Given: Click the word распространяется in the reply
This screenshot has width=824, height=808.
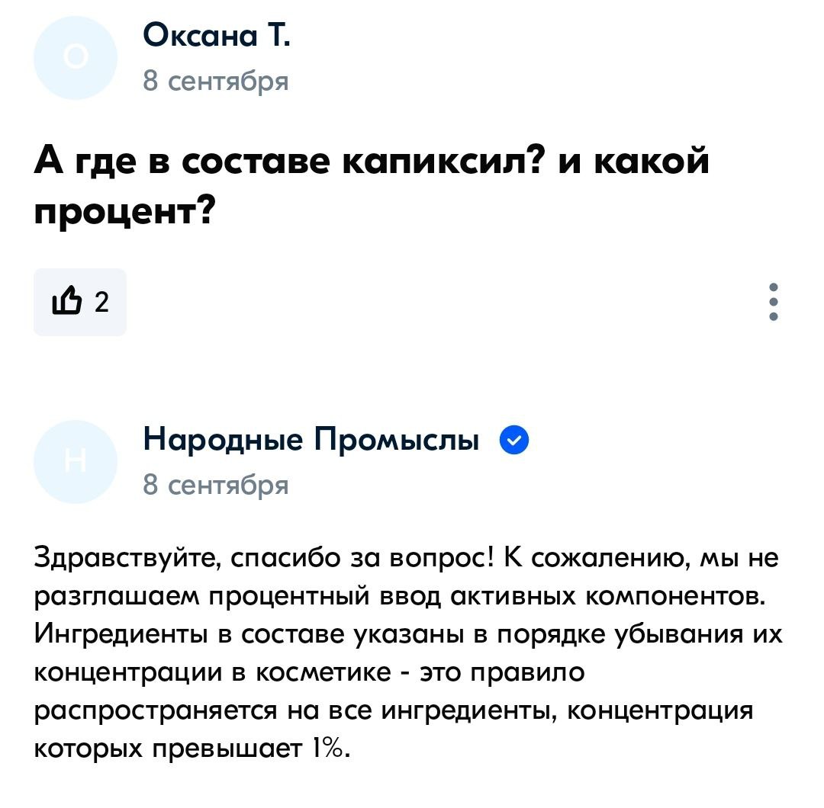Looking at the screenshot, I should (155, 711).
